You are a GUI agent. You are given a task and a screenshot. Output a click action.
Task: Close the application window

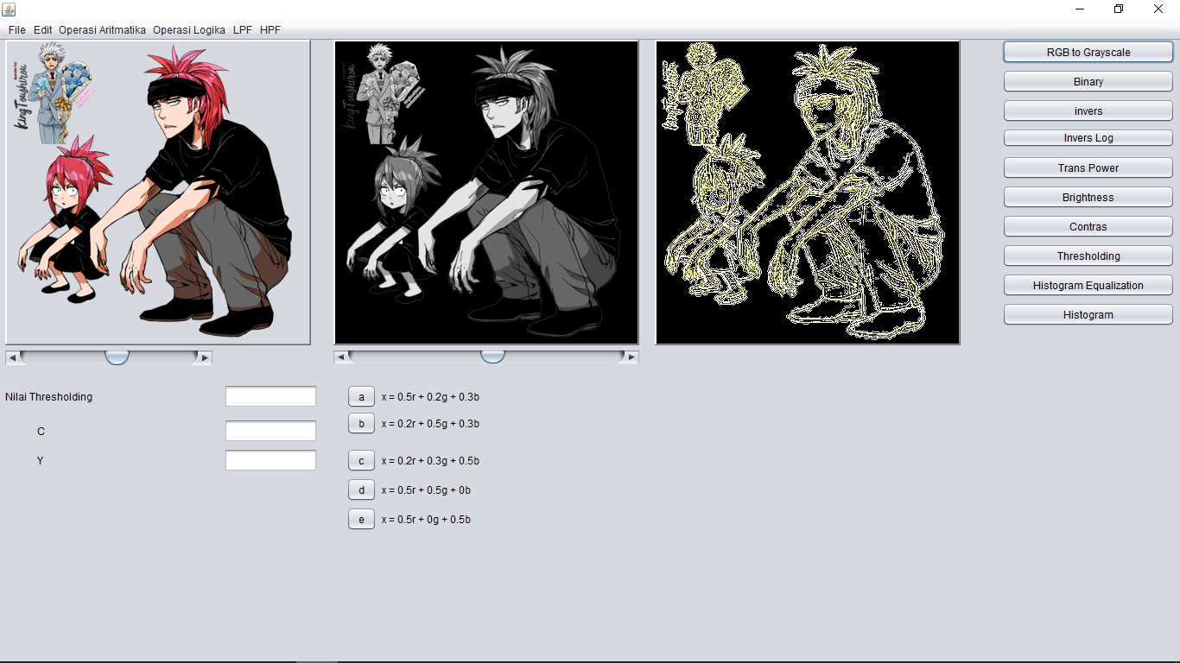point(1158,9)
